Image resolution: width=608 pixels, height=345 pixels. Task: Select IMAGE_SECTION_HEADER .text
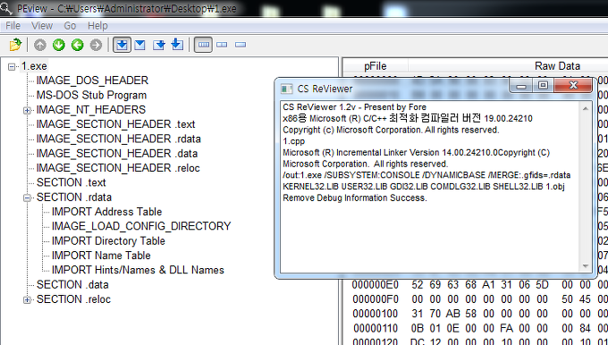(115, 124)
